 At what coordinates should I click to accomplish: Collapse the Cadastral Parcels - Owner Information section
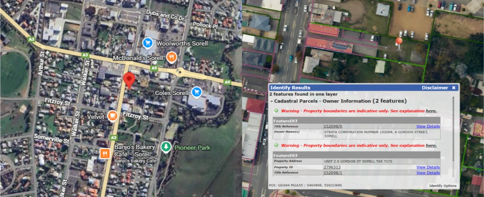tap(271, 101)
